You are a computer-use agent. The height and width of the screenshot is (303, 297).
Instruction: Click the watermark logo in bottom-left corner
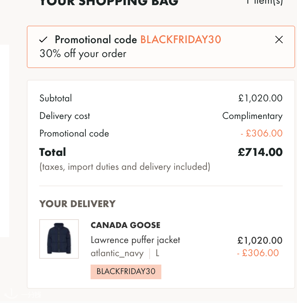(22, 293)
